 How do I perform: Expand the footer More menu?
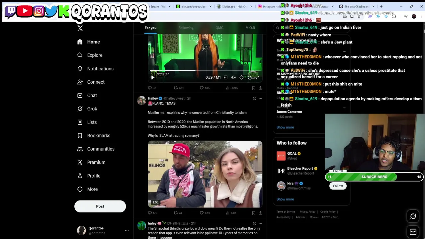tap(313, 217)
